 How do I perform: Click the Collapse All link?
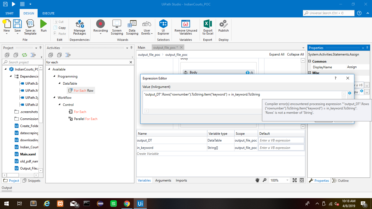click(x=295, y=54)
